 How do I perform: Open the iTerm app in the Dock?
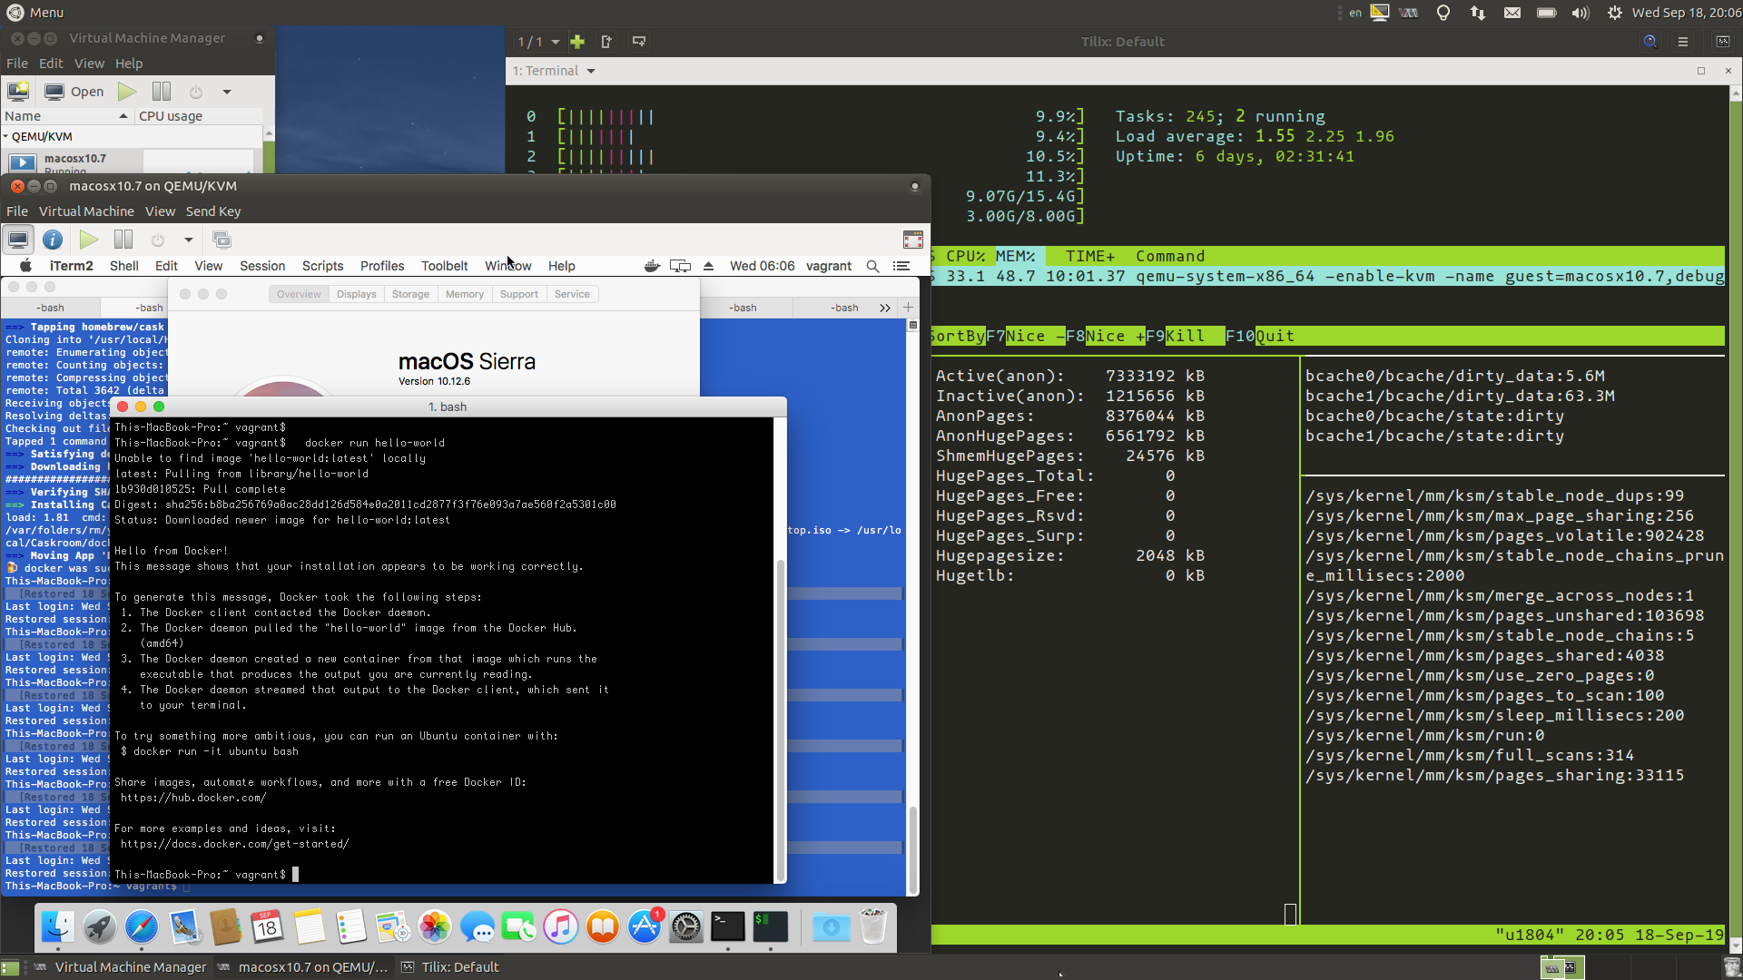tap(771, 926)
